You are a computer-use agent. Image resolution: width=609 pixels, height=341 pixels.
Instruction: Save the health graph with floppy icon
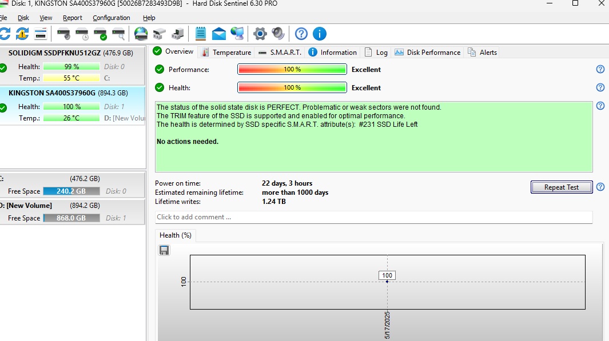point(164,250)
